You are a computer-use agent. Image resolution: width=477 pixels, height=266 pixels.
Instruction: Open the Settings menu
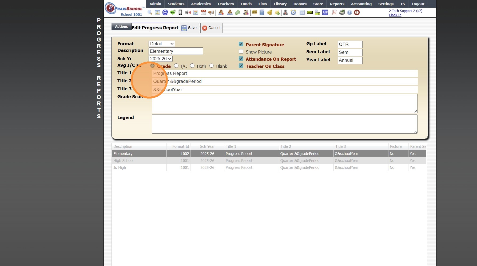tap(386, 4)
